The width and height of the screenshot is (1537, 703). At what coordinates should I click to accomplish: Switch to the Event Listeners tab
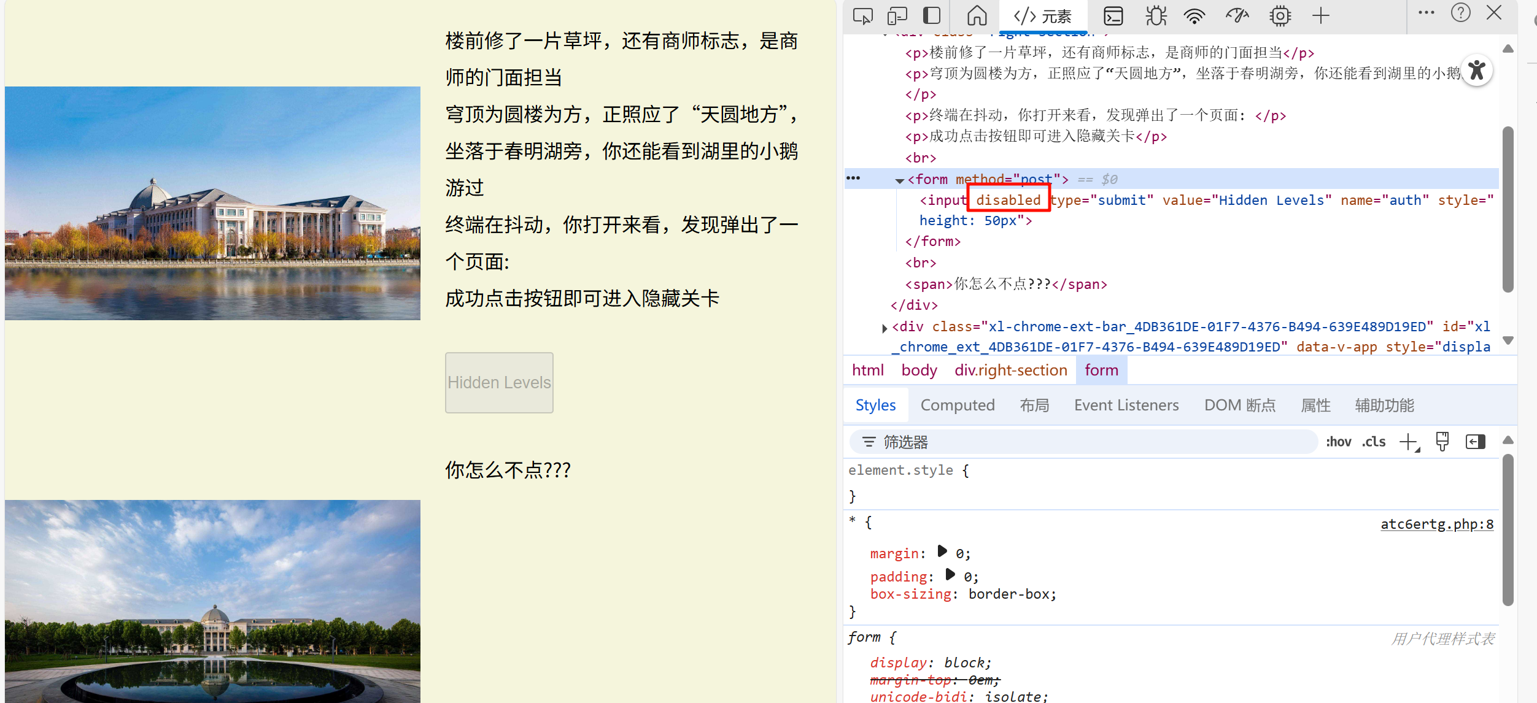tap(1126, 405)
